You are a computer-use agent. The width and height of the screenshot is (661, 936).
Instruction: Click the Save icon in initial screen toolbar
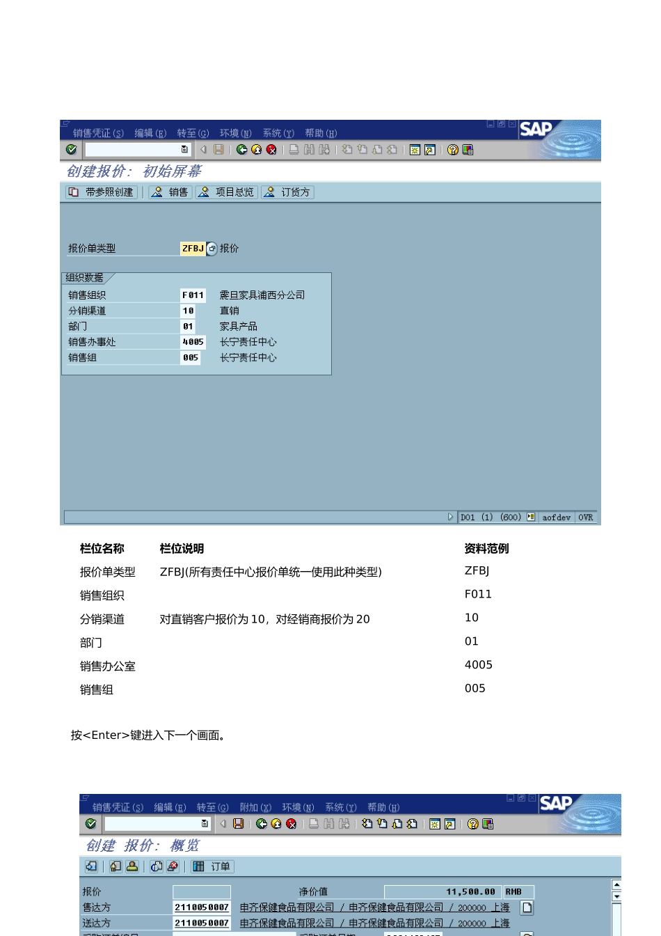pyautogui.click(x=218, y=150)
